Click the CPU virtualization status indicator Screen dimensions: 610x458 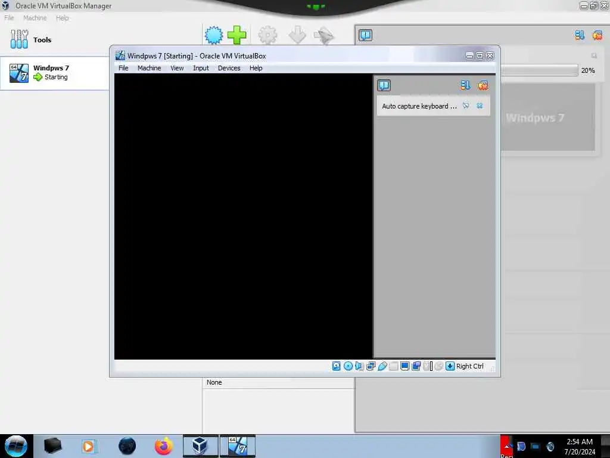(428, 366)
